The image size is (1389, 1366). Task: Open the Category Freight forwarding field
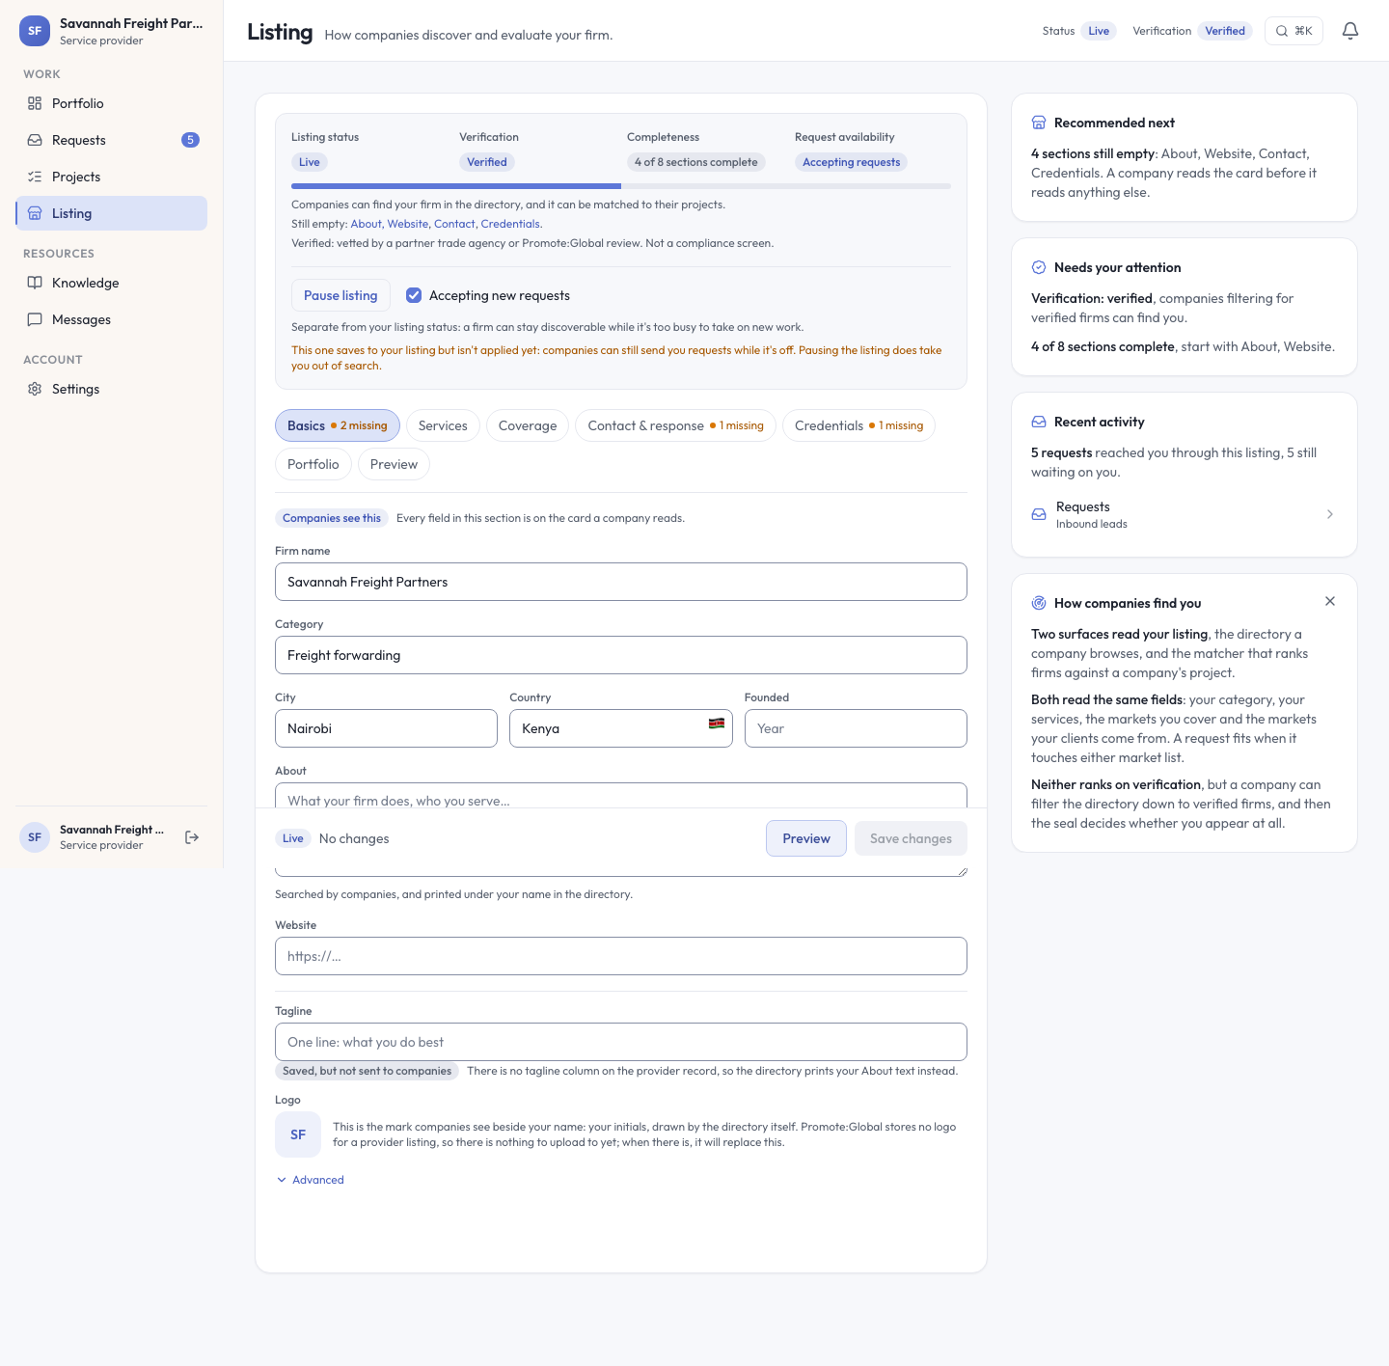pos(621,655)
